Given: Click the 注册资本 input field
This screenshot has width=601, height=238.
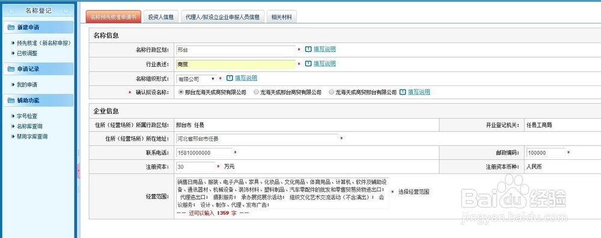Looking at the screenshot, I should [195, 166].
